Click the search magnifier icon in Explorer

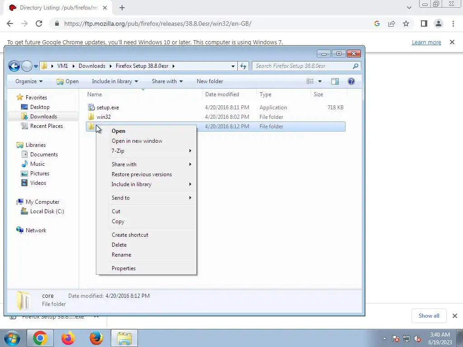pyautogui.click(x=355, y=66)
